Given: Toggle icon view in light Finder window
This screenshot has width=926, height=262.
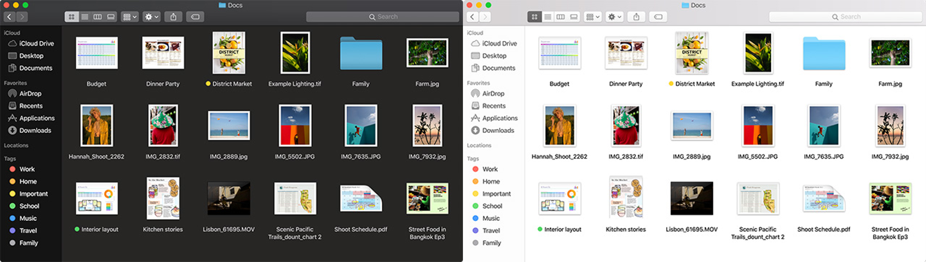Looking at the screenshot, I should 534,17.
